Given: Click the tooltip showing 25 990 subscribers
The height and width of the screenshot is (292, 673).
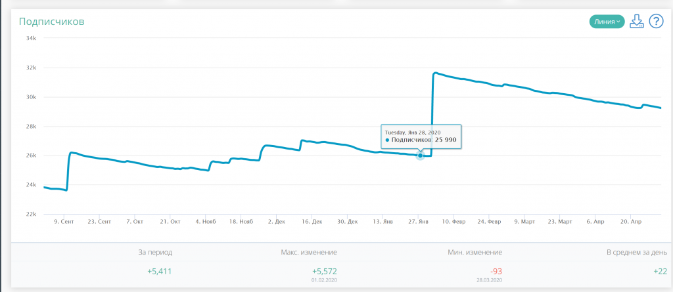Looking at the screenshot, I should click(x=421, y=136).
